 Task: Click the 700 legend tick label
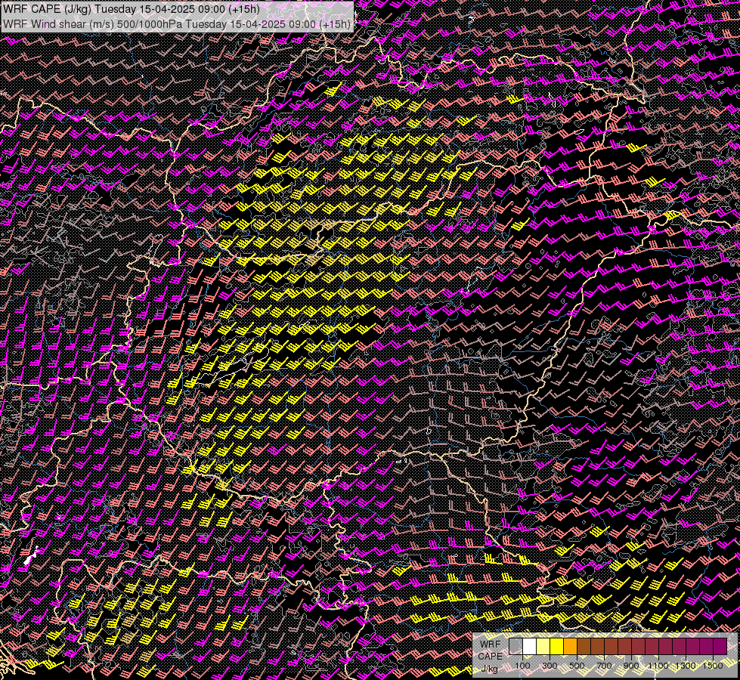coord(604,666)
